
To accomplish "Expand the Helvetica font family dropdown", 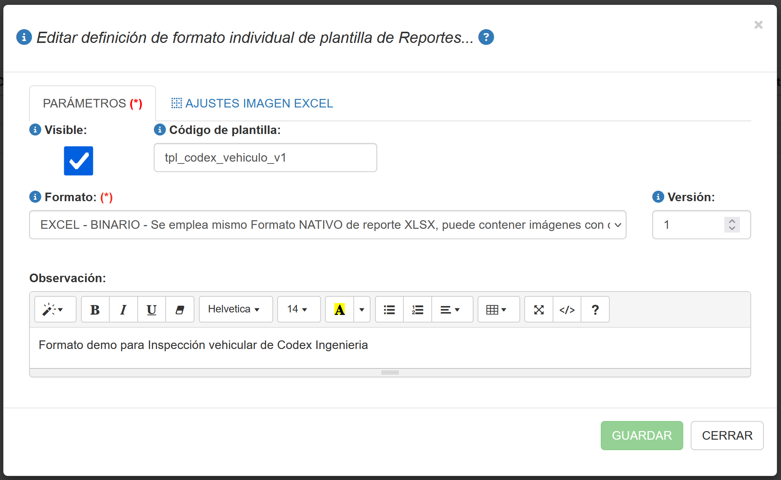I will pos(235,309).
